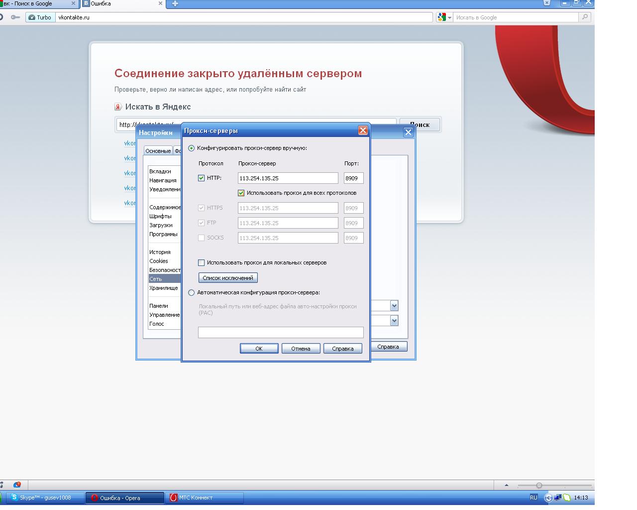Click the zoom slider in status bar
This screenshot has height=510, width=637.
coord(539,485)
